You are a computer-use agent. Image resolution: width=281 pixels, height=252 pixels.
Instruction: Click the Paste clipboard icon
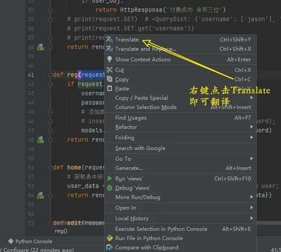110,89
